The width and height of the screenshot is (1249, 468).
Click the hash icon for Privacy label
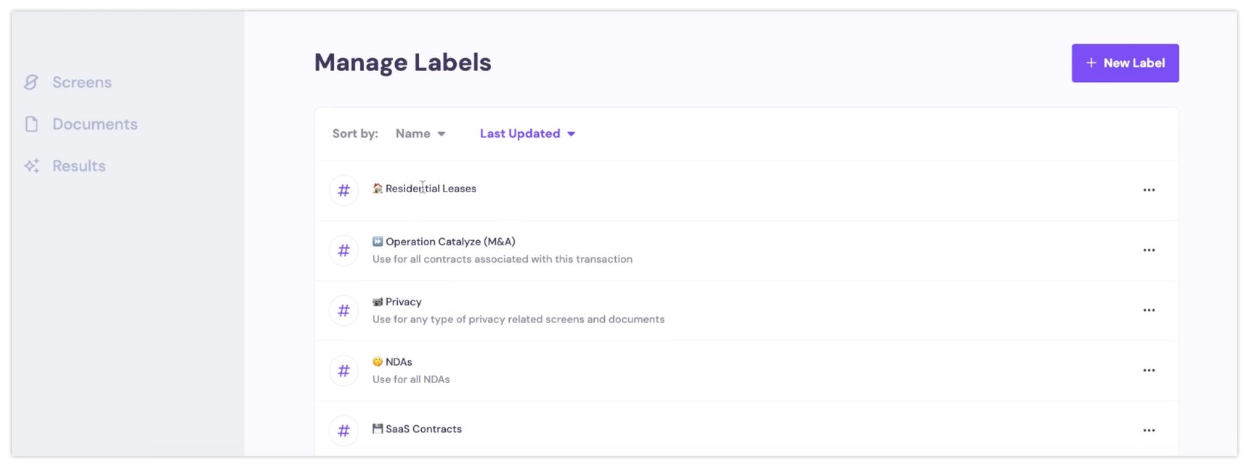(x=343, y=311)
